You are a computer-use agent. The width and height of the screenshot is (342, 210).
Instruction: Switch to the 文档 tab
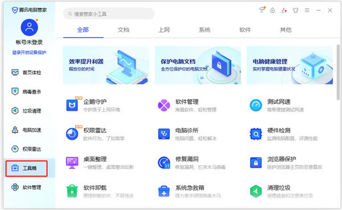(x=124, y=30)
